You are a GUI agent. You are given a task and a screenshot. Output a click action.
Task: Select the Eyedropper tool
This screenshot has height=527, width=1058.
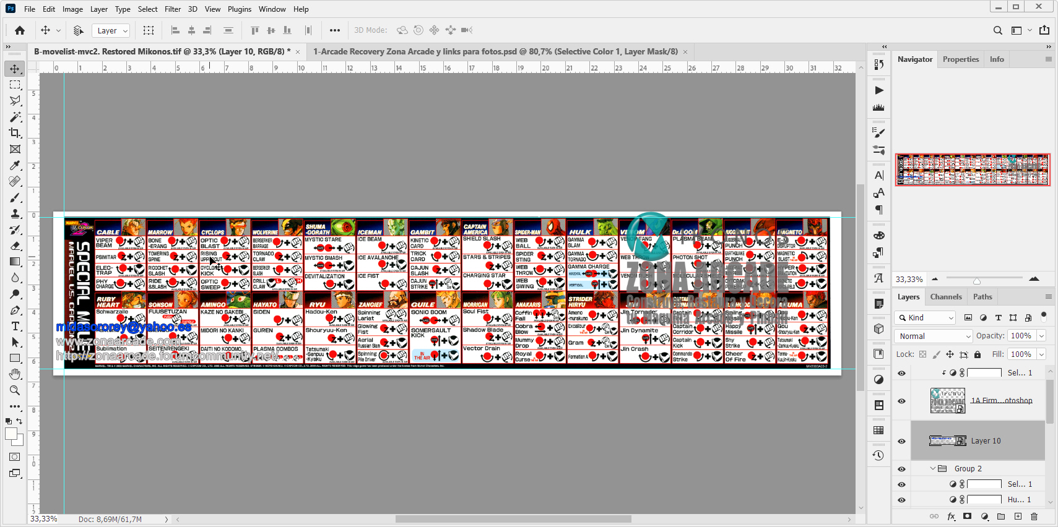(15, 165)
